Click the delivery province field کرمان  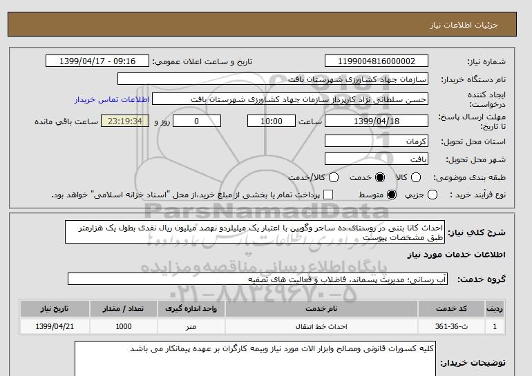coord(377,141)
